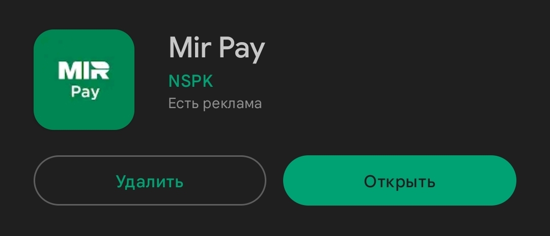Viewport: 550px width, 236px height.
Task: Tap the large 'Mir Pay' heading text
Action: coord(217,49)
